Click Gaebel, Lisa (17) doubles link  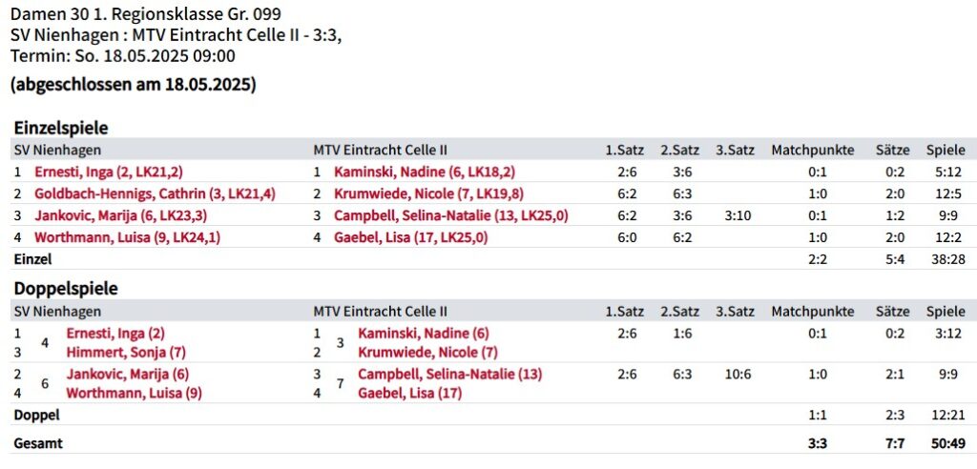pyautogui.click(x=409, y=393)
